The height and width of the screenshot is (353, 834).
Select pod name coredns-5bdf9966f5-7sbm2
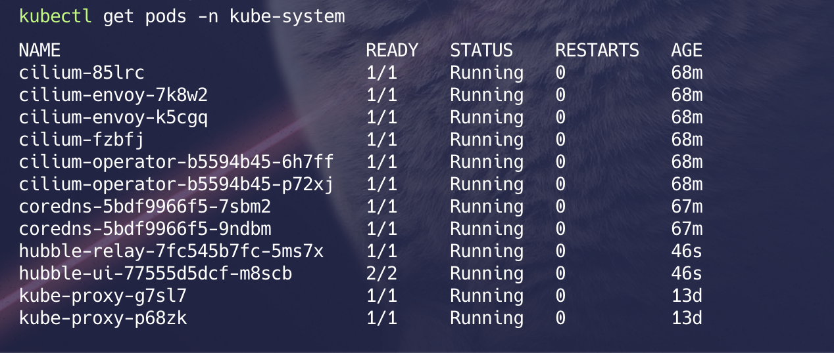(145, 207)
